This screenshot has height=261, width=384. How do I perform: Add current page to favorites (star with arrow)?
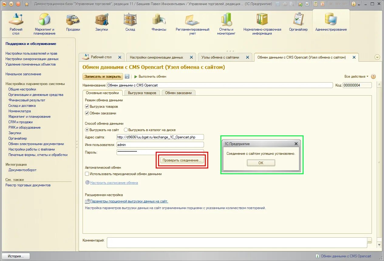pyautogui.click(x=300, y=4)
